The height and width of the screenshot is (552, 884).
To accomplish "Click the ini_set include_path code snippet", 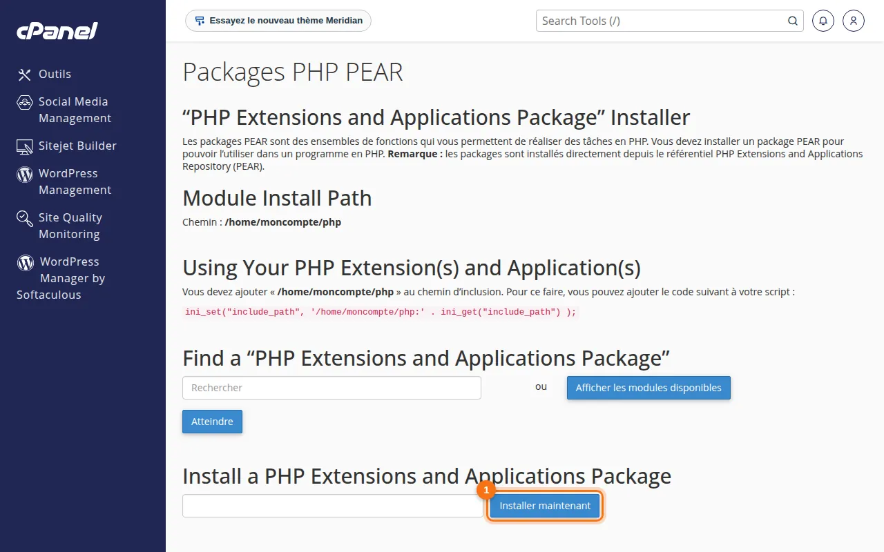I will 381,312.
